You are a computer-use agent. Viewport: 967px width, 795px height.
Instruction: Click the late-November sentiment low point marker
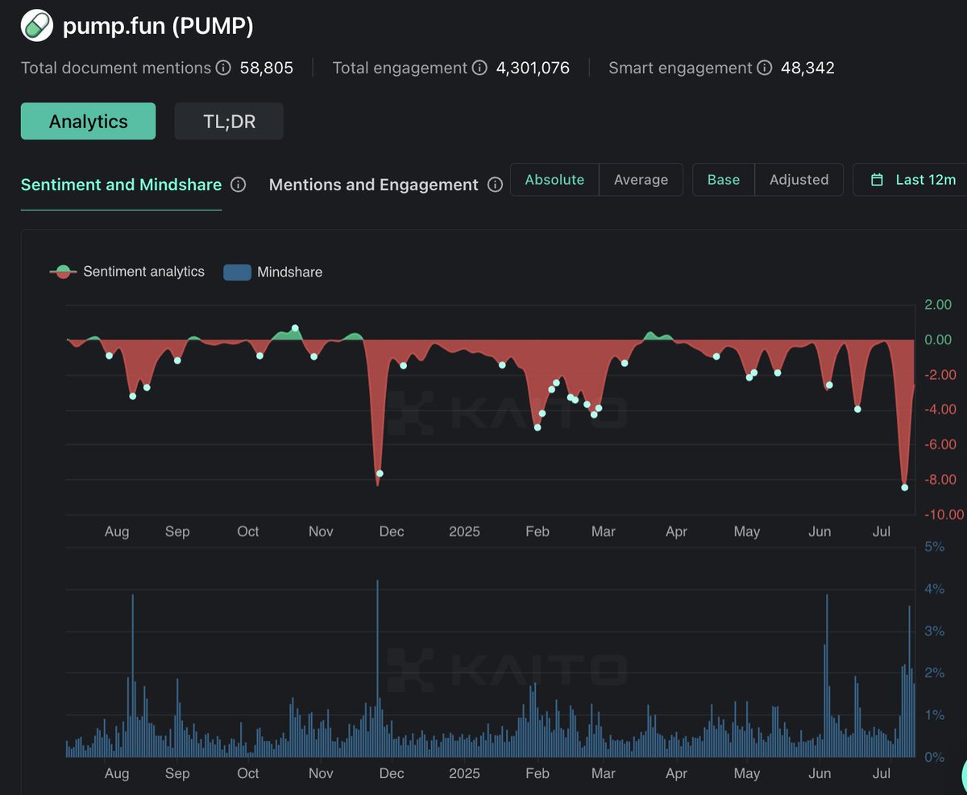click(380, 473)
